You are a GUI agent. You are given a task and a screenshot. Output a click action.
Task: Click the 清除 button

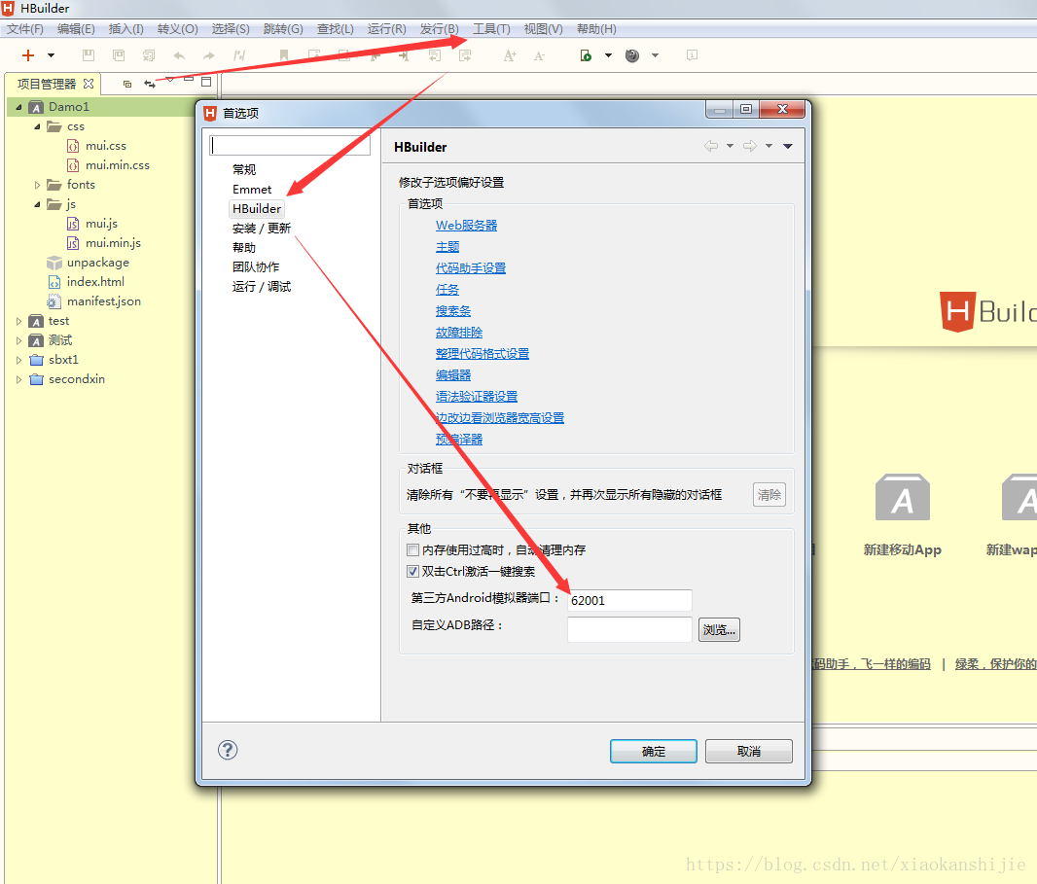click(769, 495)
